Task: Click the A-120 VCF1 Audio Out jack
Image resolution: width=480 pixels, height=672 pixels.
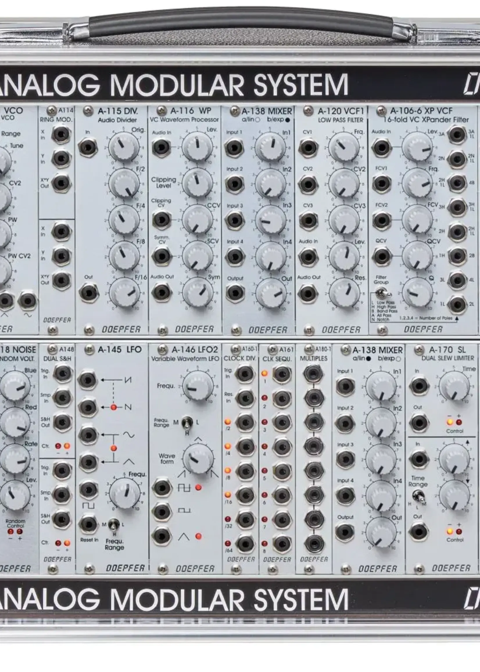Action: [308, 293]
